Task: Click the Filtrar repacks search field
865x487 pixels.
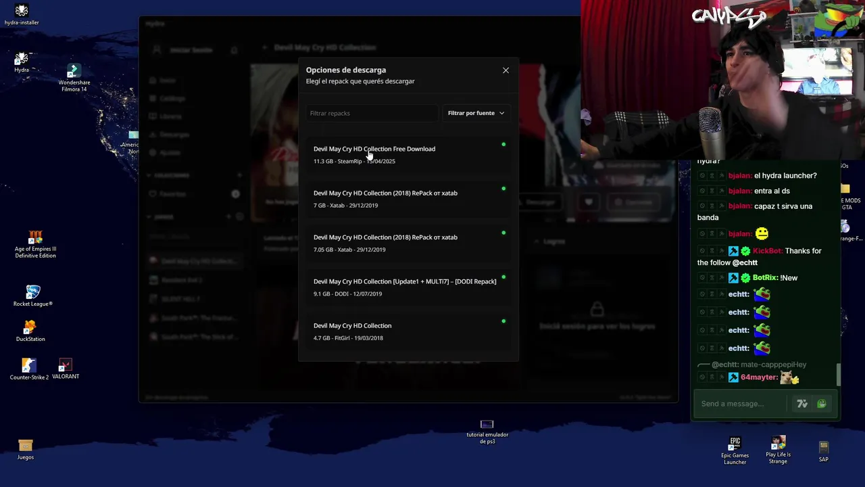Action: (x=372, y=113)
